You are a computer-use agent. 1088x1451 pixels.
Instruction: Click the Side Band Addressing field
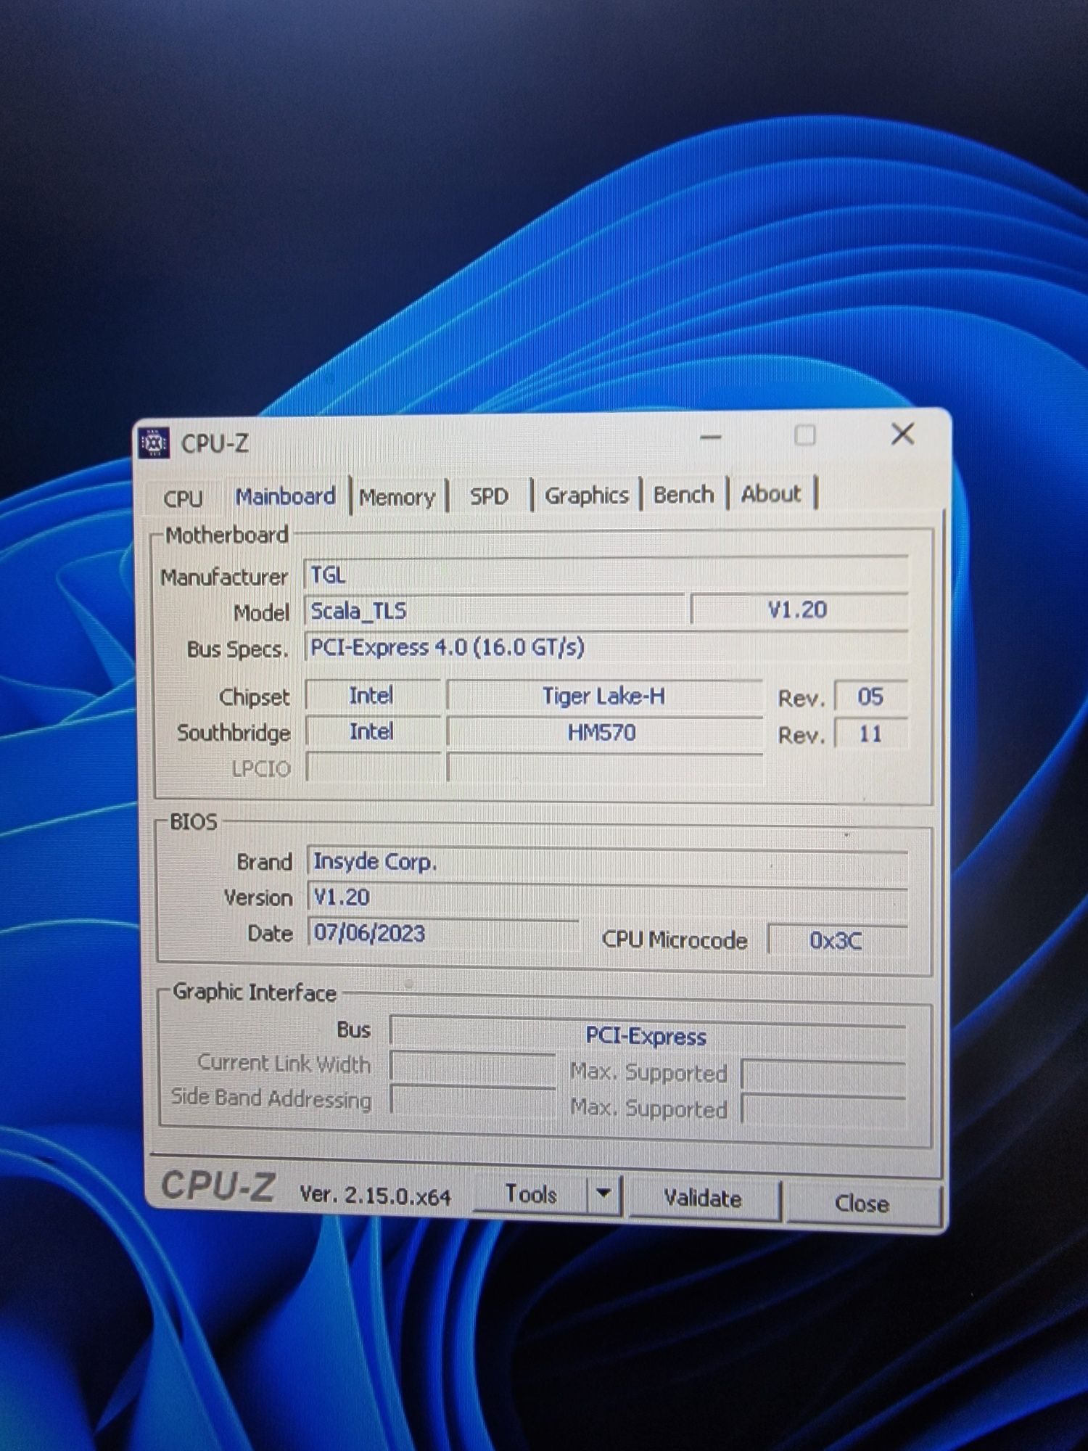pyautogui.click(x=473, y=1102)
